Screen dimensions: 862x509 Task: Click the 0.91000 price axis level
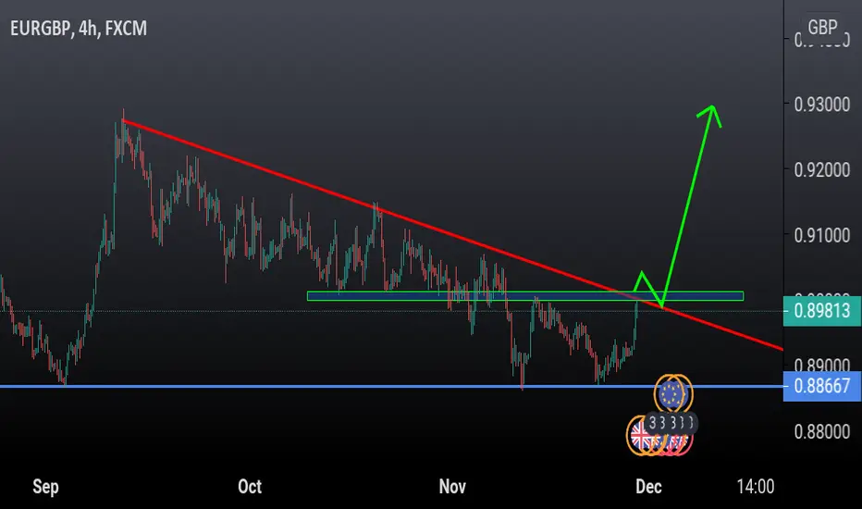[822, 235]
